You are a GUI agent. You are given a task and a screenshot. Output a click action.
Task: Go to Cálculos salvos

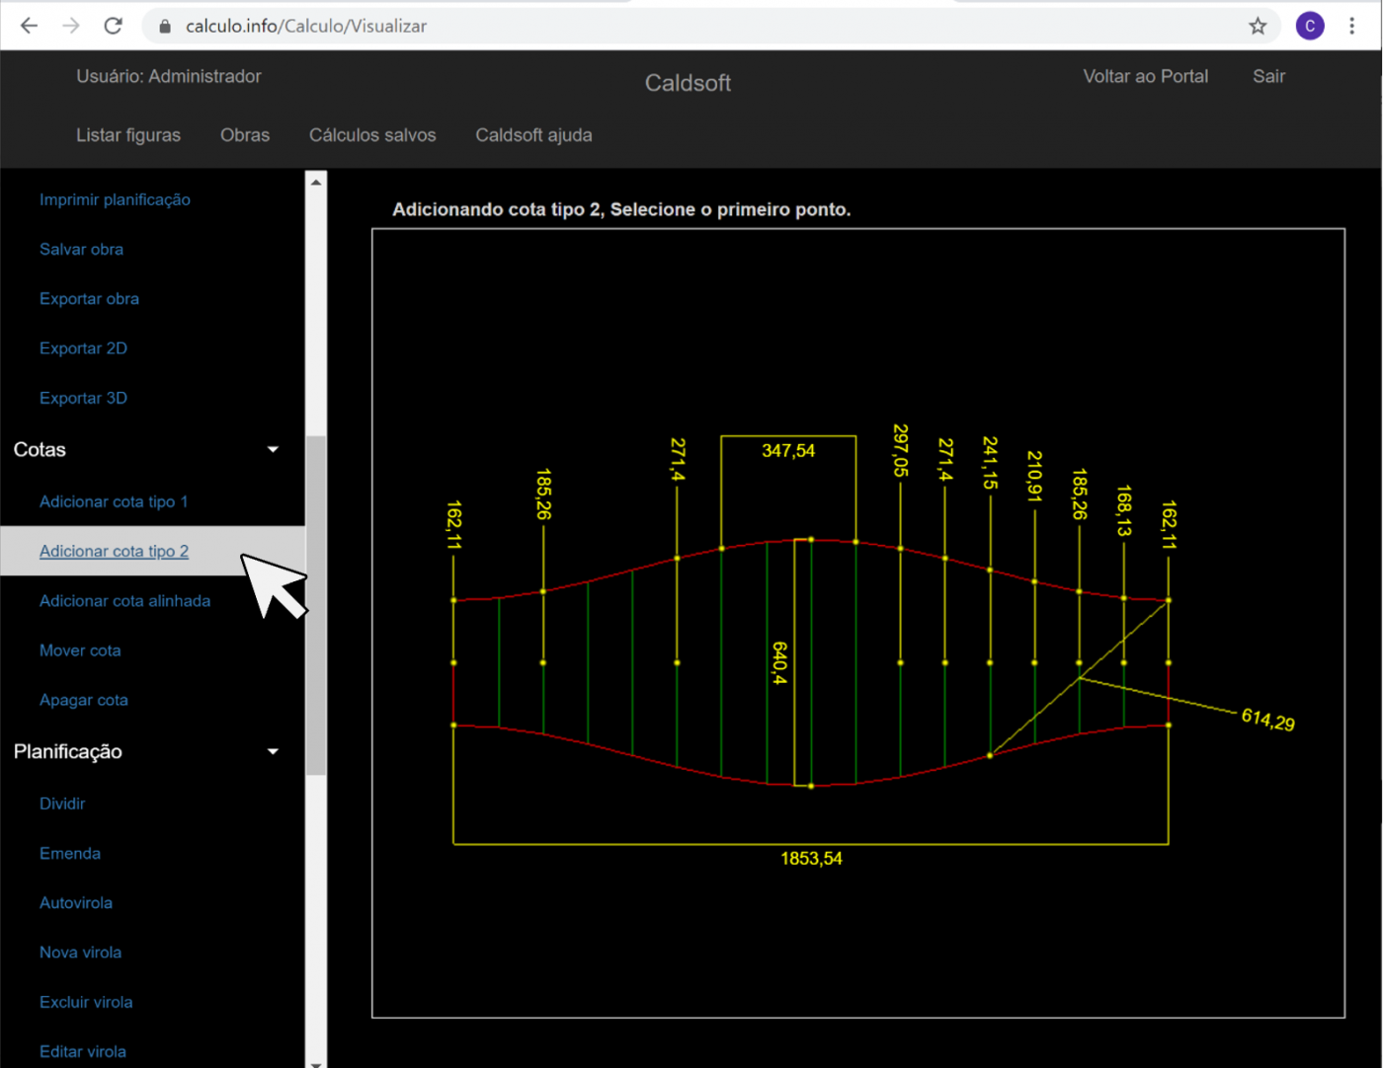[372, 135]
